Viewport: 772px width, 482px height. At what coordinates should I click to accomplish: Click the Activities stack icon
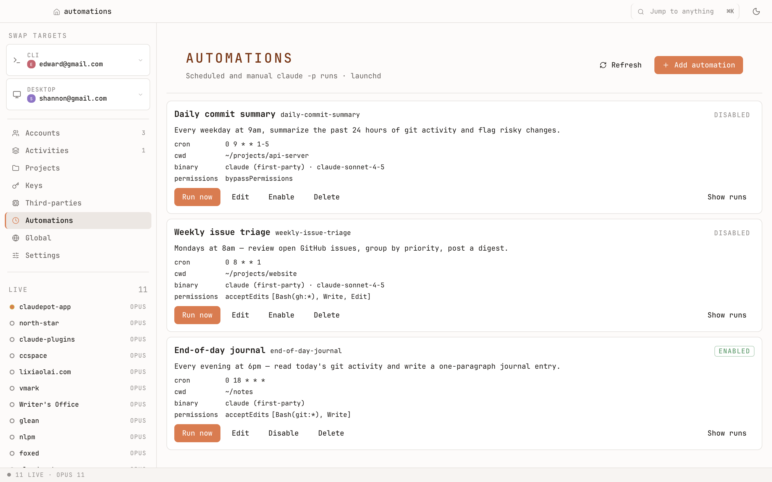(x=16, y=150)
